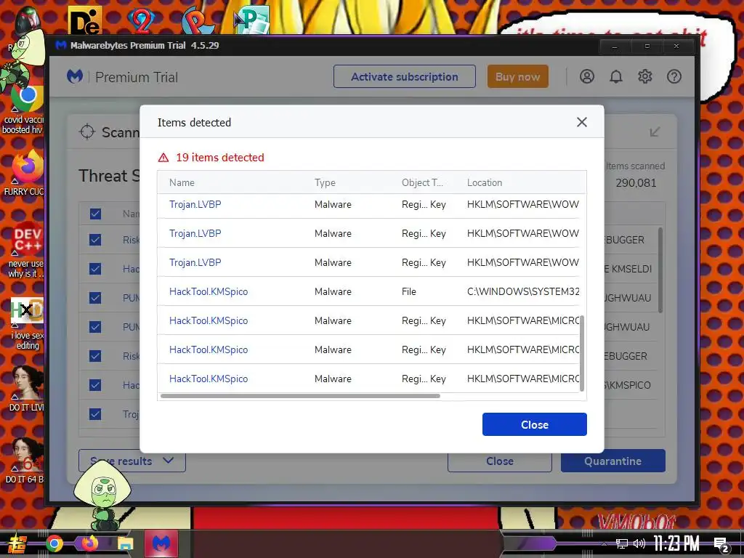Click the 11:23 PM clock
This screenshot has height=558, width=744.
676,543
